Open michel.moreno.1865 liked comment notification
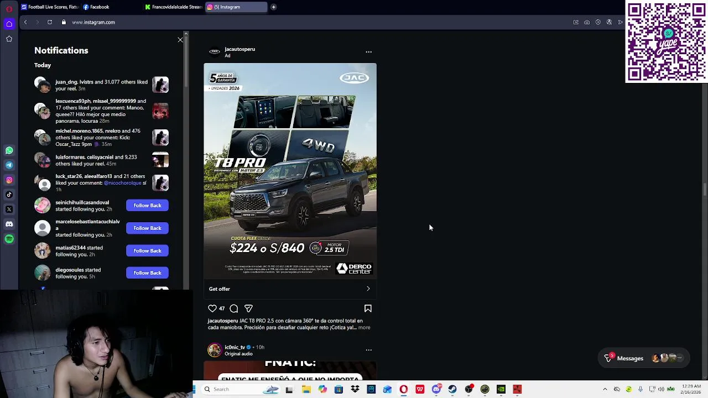Screen dimensions: 708x398 [101, 138]
